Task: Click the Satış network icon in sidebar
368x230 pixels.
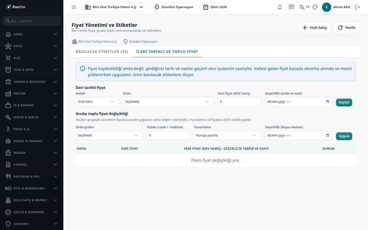Action: click(x=8, y=46)
